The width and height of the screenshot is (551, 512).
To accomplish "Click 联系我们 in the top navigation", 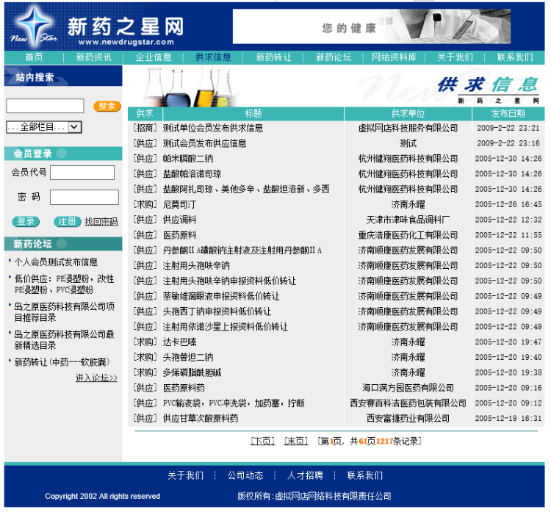I will 515,57.
